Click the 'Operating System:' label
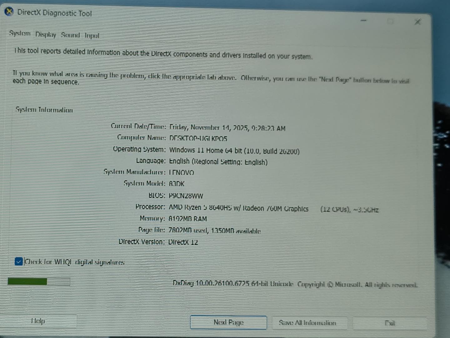Screen dimensions: 450x338 coord(139,149)
